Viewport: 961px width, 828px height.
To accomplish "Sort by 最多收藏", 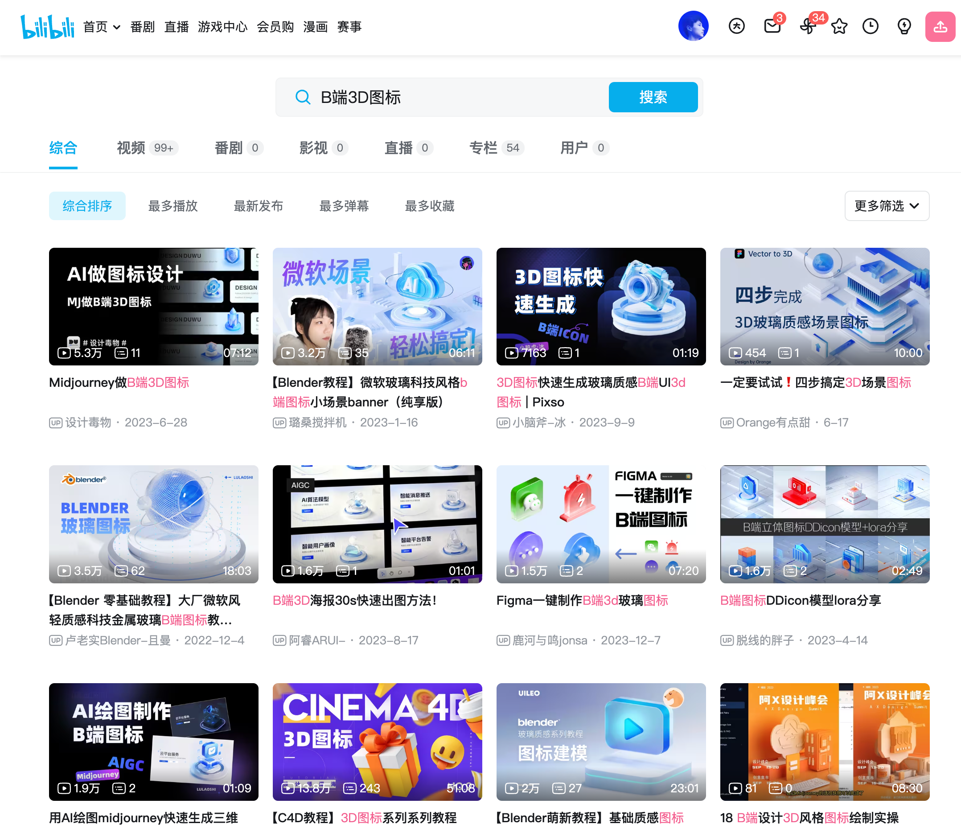I will 430,206.
